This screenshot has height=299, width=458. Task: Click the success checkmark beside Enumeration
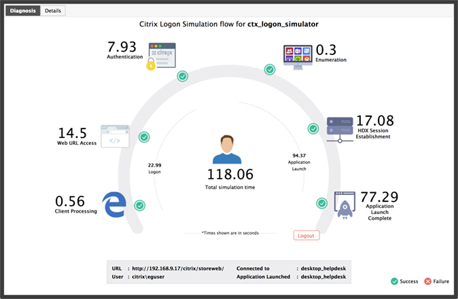point(270,70)
